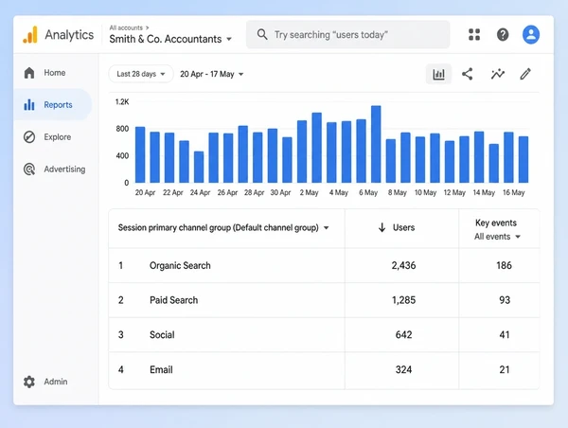Image resolution: width=568 pixels, height=428 pixels.
Task: Click the 20 Apr chart bar
Action: click(x=140, y=154)
